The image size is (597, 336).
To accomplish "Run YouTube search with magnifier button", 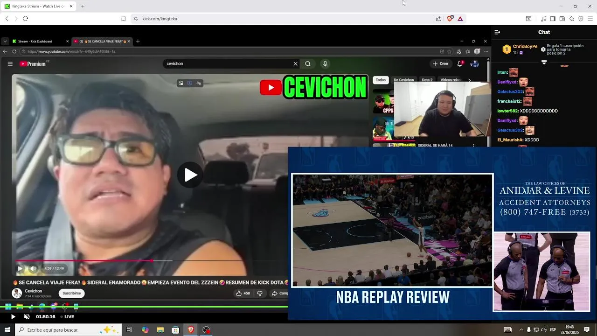I will (x=308, y=63).
